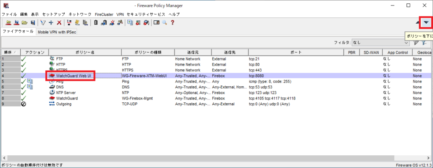433x168 pixels.
Task: Open the FireCluster menu
Action: (104, 14)
